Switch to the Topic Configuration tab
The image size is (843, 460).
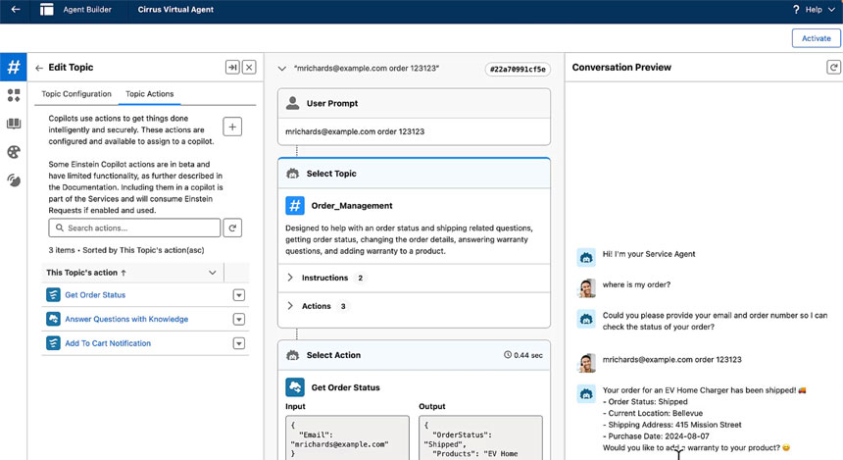76,93
